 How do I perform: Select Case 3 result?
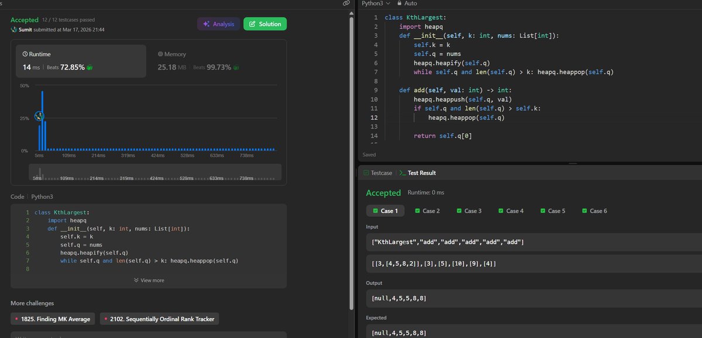[x=469, y=211]
